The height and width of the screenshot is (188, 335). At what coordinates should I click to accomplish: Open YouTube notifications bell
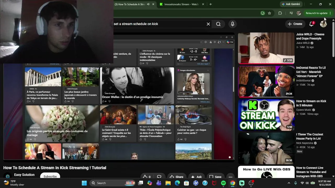311,24
